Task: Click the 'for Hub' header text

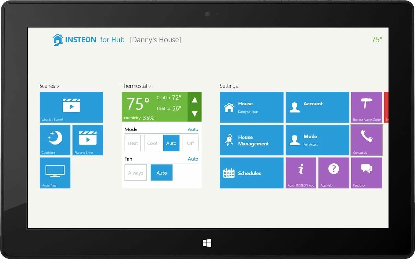Action: (x=112, y=40)
